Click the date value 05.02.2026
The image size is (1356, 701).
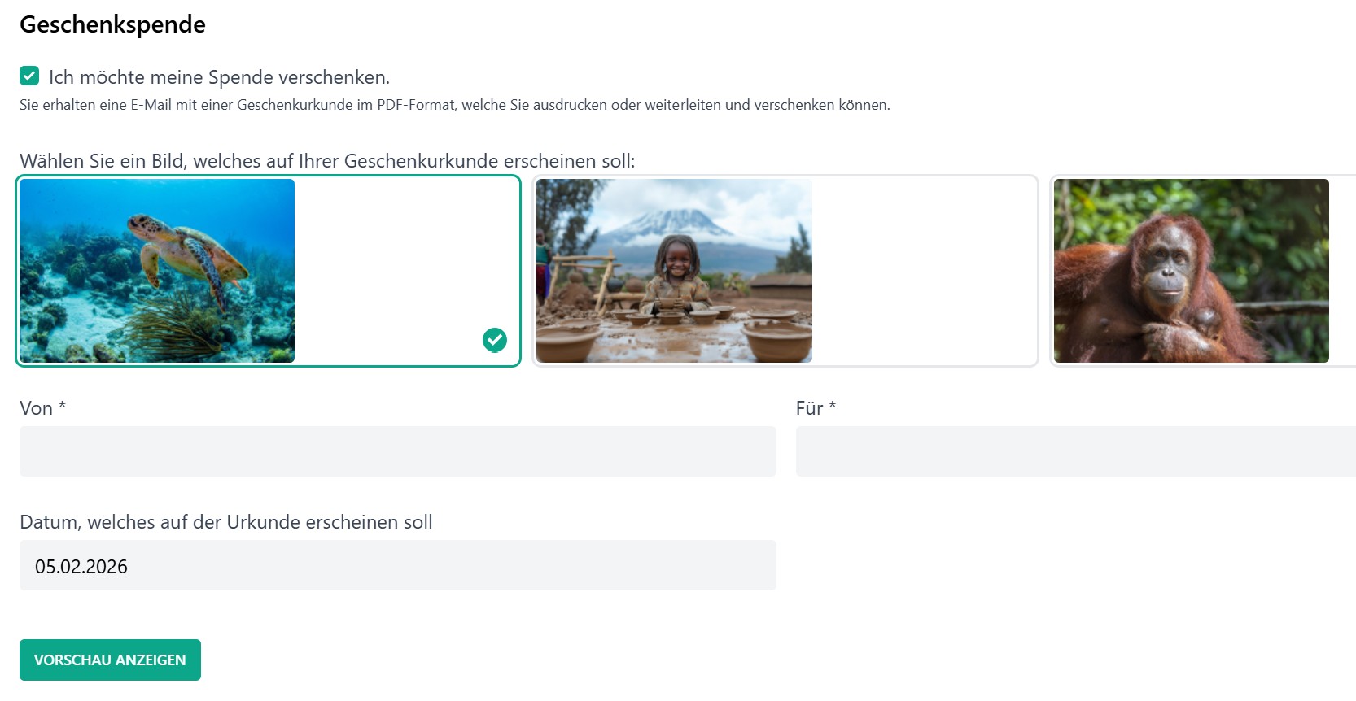point(81,567)
